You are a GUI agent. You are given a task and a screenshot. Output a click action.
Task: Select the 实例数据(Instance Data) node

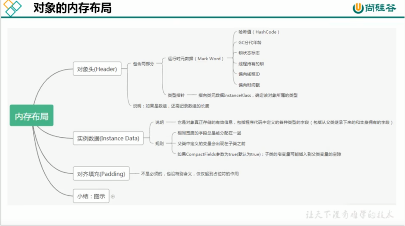click(108, 138)
